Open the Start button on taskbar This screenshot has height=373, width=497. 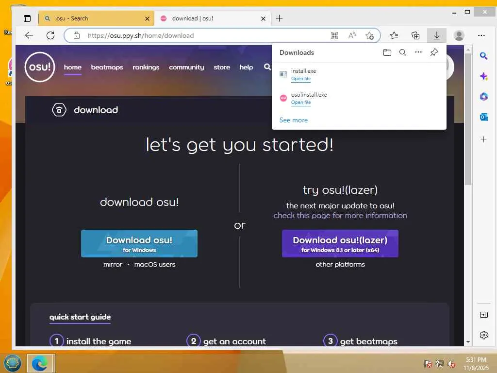[12, 363]
